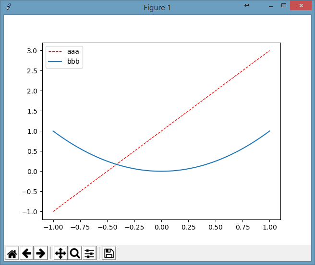The image size is (315, 265).
Task: Click the x-axis tick label 0.75
Action: pos(242,227)
